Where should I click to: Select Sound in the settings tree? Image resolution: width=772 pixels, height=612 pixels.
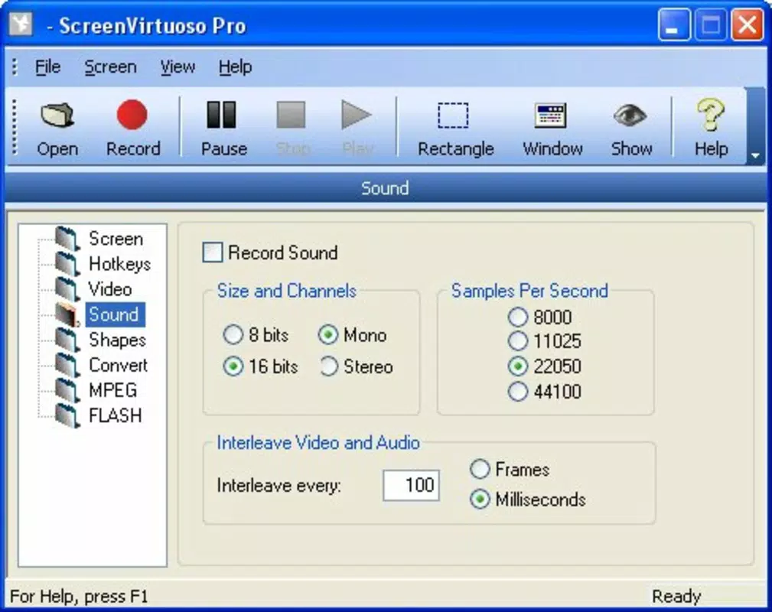coord(115,314)
